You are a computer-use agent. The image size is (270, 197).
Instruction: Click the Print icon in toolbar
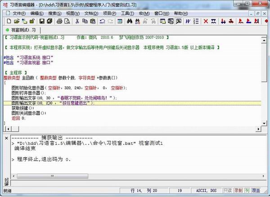(59, 21)
